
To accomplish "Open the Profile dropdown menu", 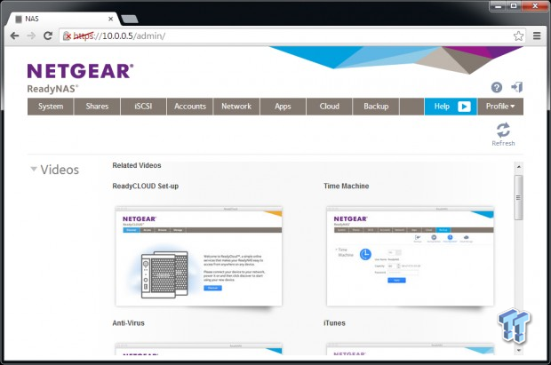I will tap(500, 107).
